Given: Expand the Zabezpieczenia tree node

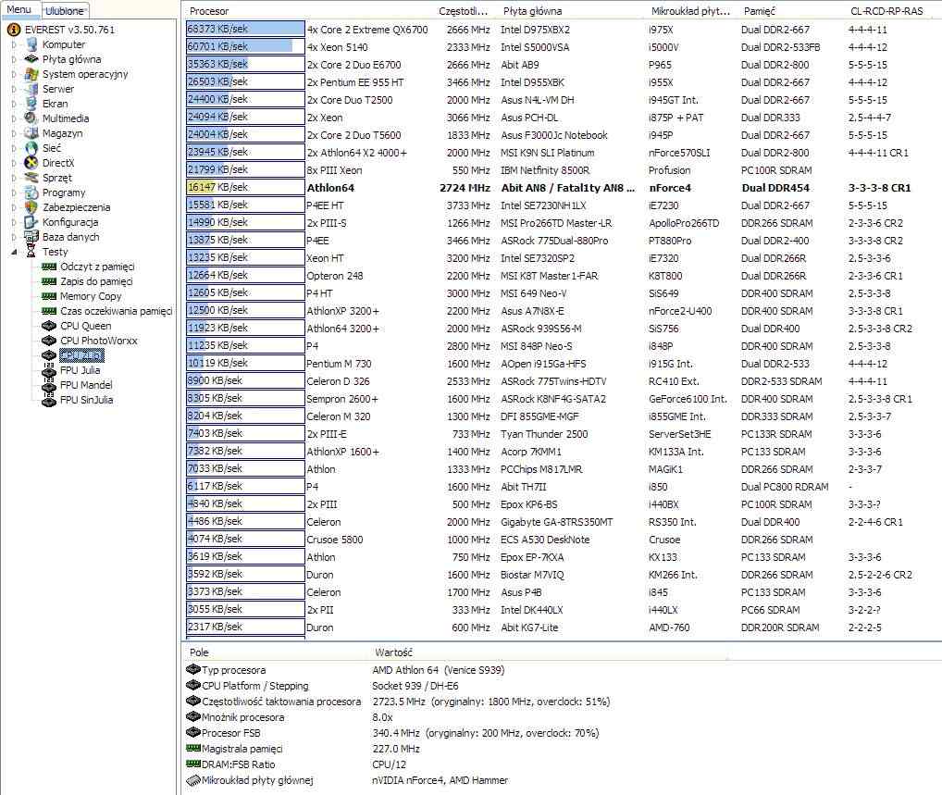Looking at the screenshot, I should pyautogui.click(x=14, y=207).
